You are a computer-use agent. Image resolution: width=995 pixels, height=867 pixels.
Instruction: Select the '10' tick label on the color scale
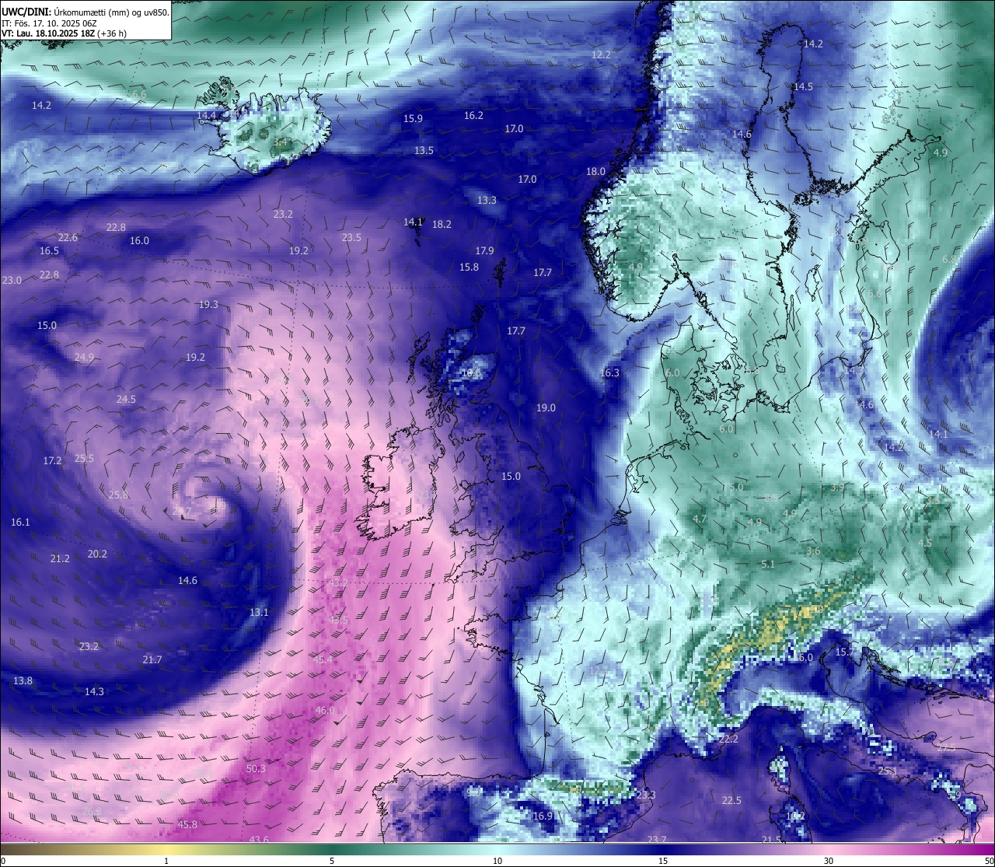[497, 861]
